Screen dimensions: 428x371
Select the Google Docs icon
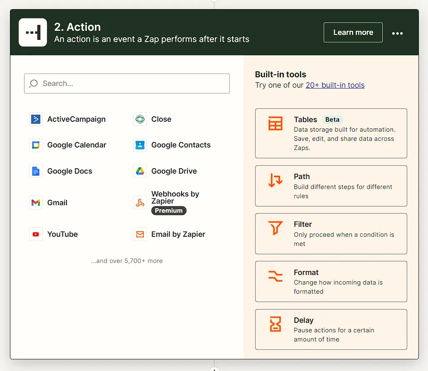[36, 171]
